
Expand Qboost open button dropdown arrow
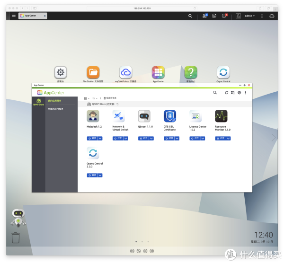[151, 139]
